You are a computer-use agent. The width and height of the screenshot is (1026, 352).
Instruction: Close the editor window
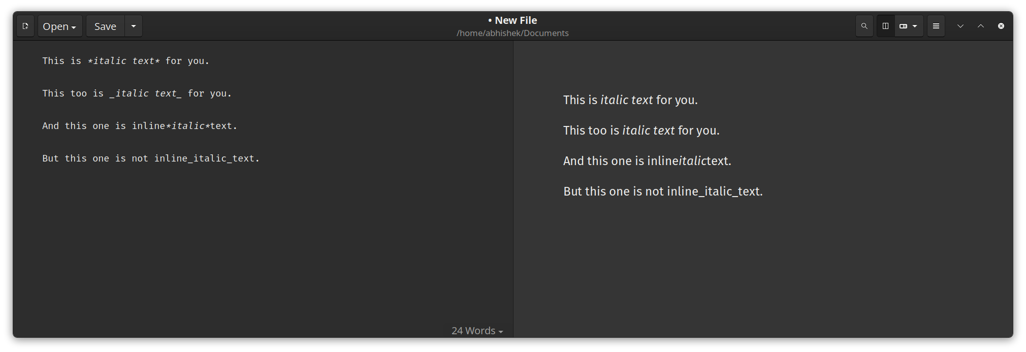[1001, 26]
